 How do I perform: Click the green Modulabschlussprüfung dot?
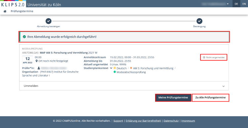point(115,72)
